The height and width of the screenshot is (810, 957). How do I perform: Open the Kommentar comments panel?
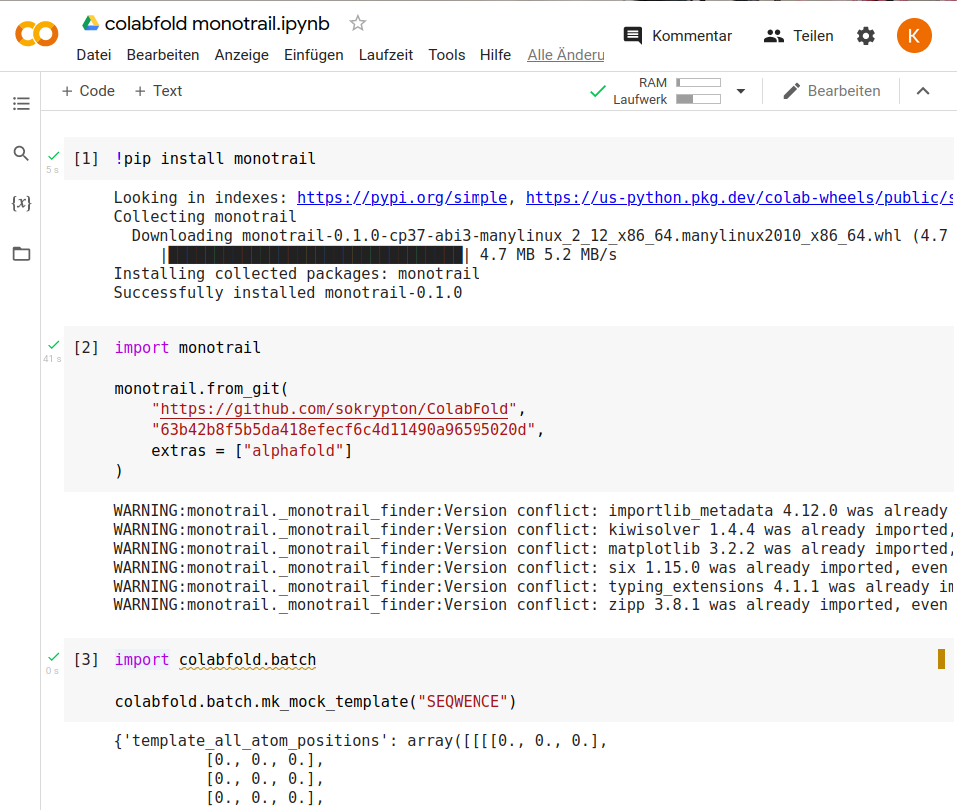[x=677, y=35]
